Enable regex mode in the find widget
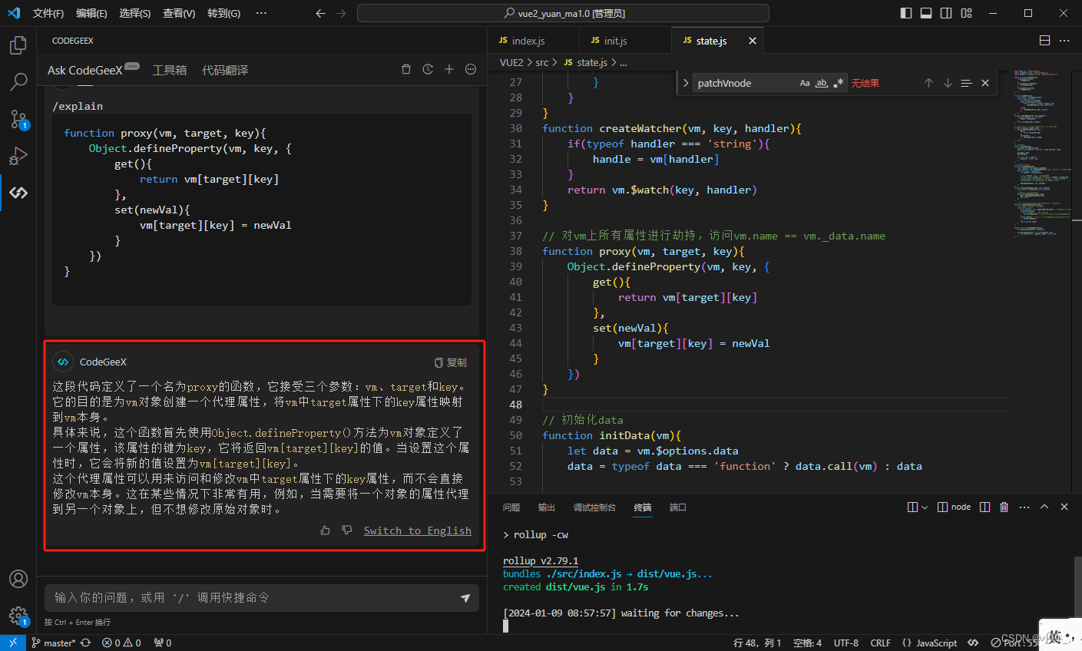Viewport: 1082px width, 651px height. 838,82
